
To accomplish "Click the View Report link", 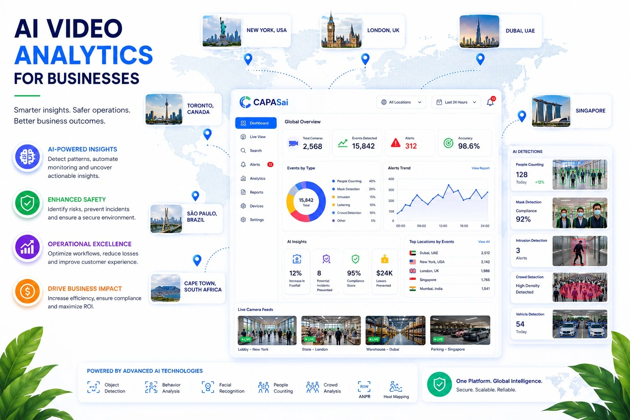I will [480, 168].
